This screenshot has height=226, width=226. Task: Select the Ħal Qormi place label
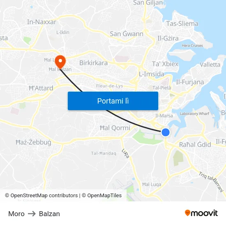pyautogui.click(x=115, y=128)
